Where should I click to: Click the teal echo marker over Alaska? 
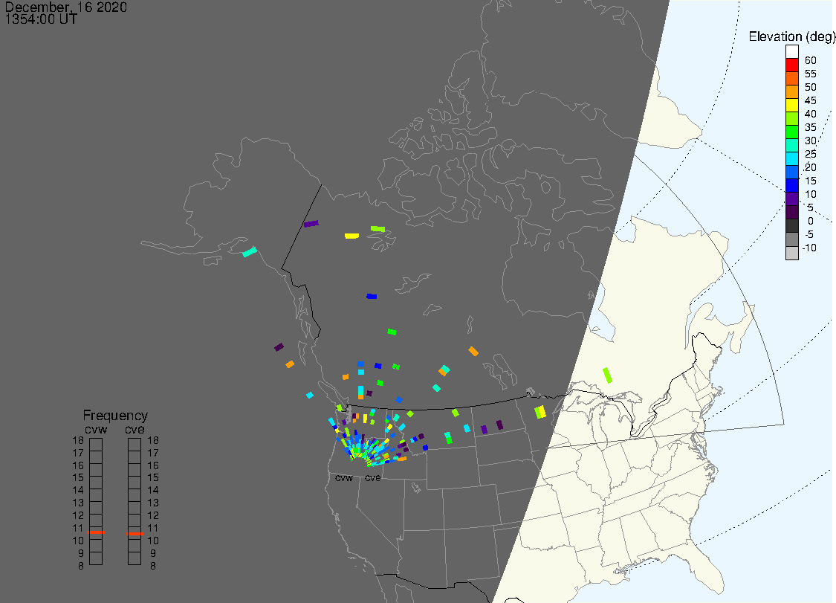(x=250, y=251)
